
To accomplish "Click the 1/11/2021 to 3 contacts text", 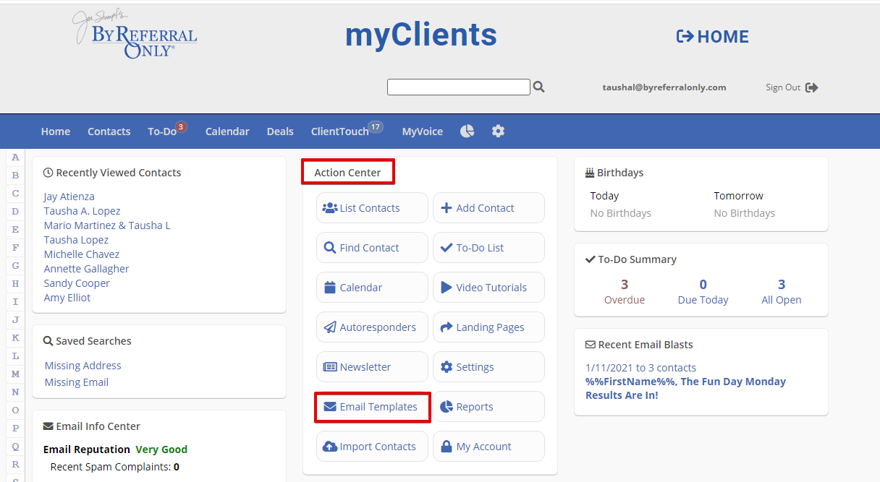I will coord(640,368).
